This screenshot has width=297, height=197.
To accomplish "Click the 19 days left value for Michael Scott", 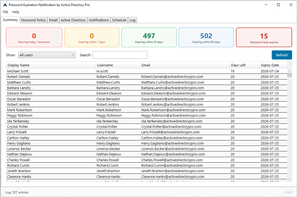I will (x=232, y=71).
